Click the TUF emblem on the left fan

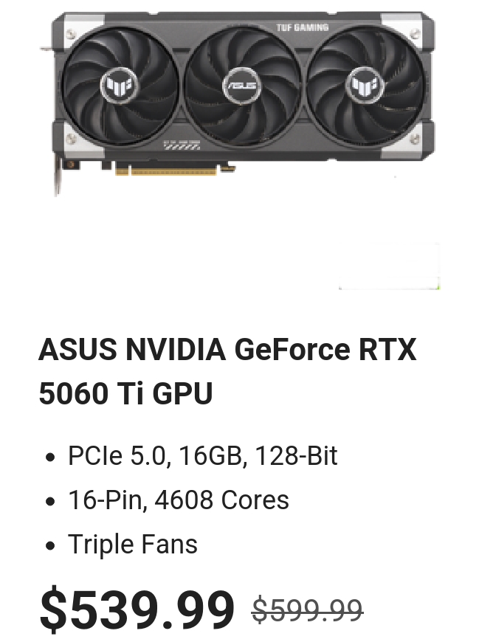pos(120,86)
